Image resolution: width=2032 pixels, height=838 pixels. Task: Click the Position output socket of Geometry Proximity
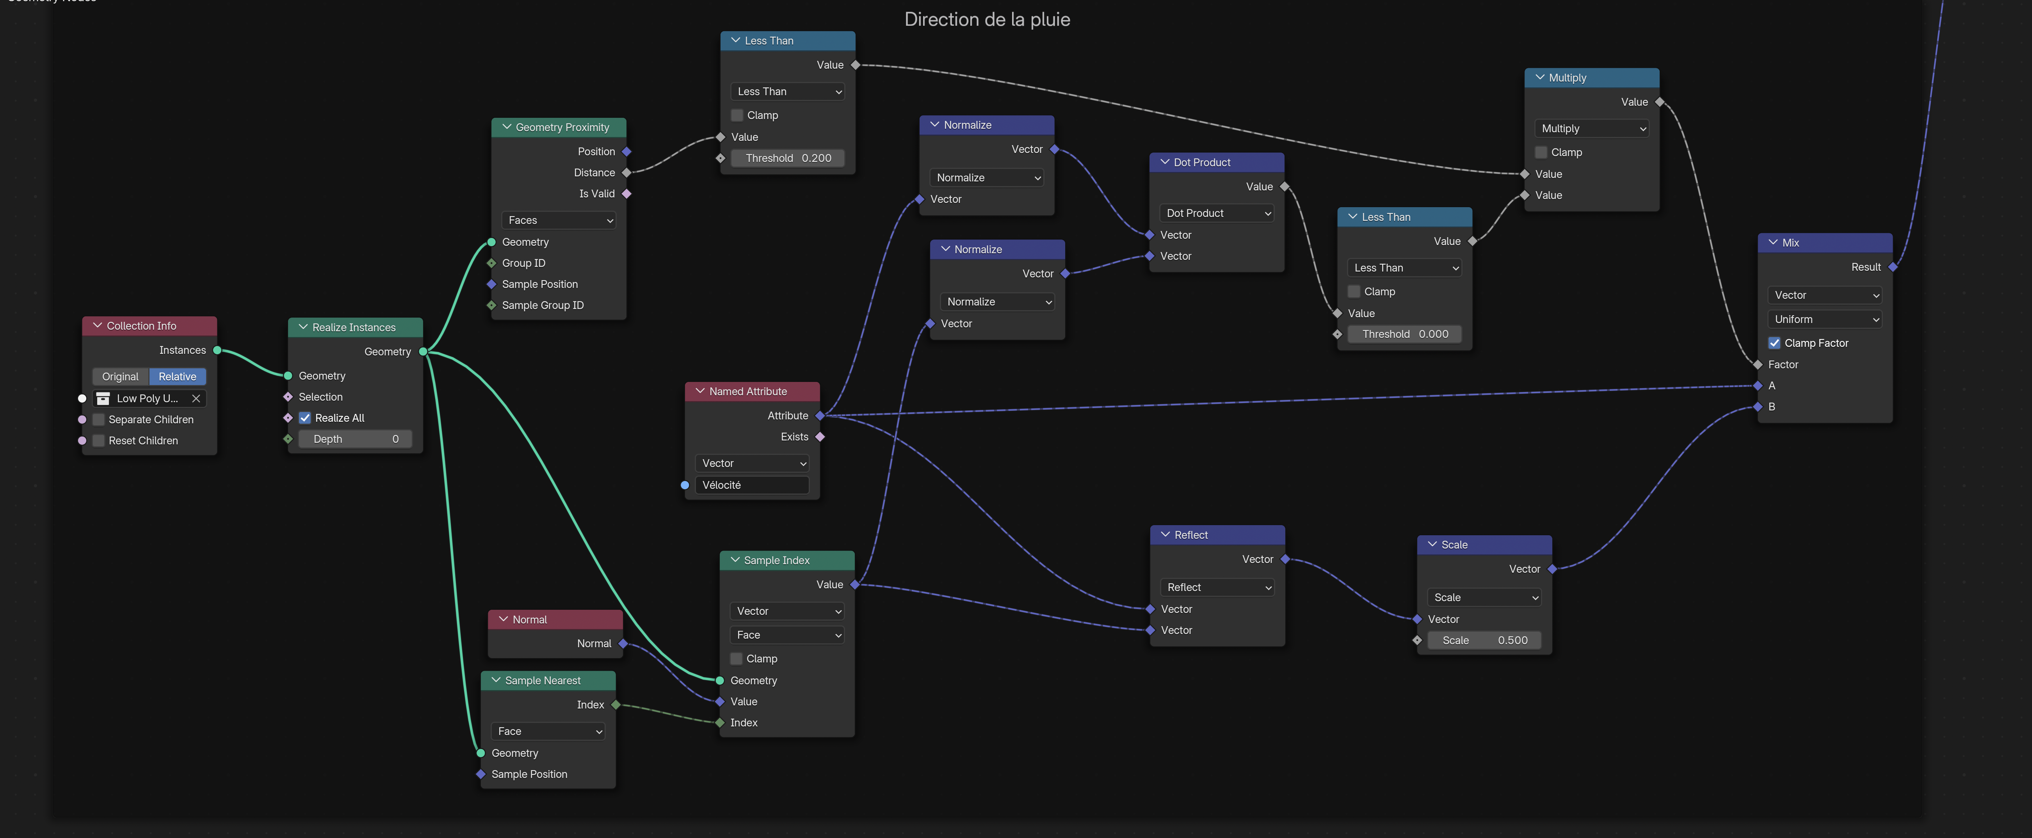tap(626, 151)
